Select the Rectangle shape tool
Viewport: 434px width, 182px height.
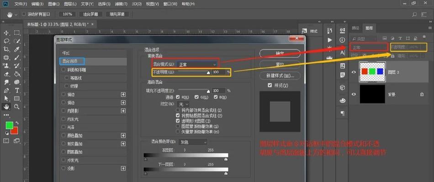coord(17,98)
